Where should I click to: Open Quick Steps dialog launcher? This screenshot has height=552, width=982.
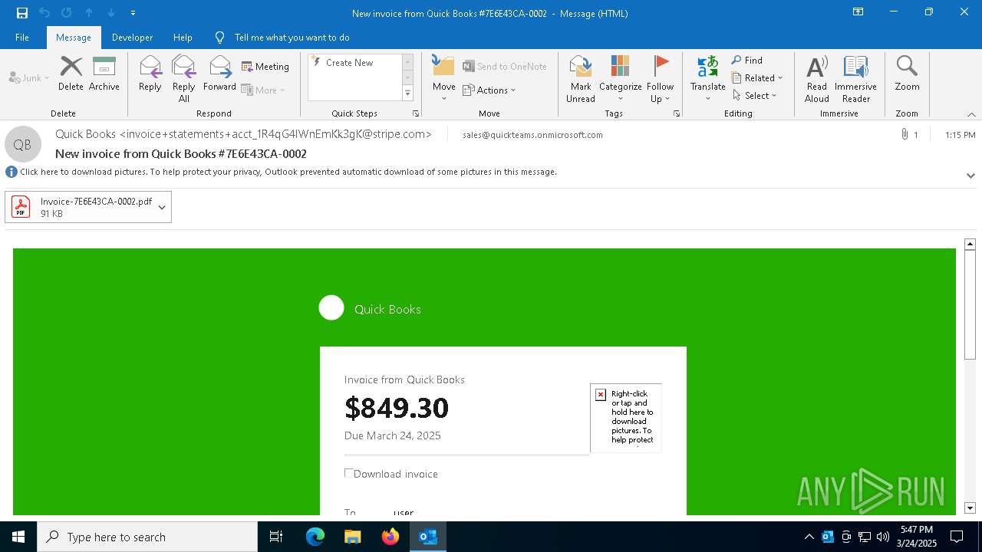(x=416, y=113)
